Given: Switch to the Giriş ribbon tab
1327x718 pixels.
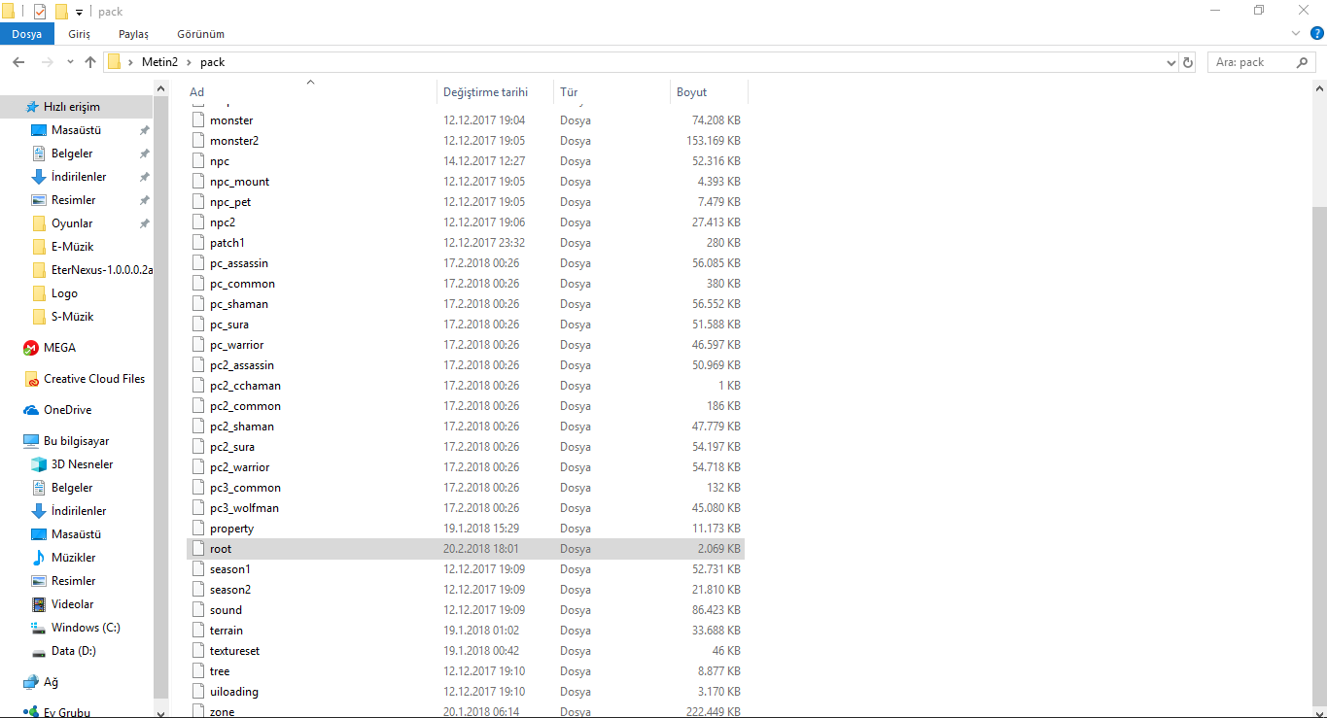Looking at the screenshot, I should pyautogui.click(x=79, y=34).
